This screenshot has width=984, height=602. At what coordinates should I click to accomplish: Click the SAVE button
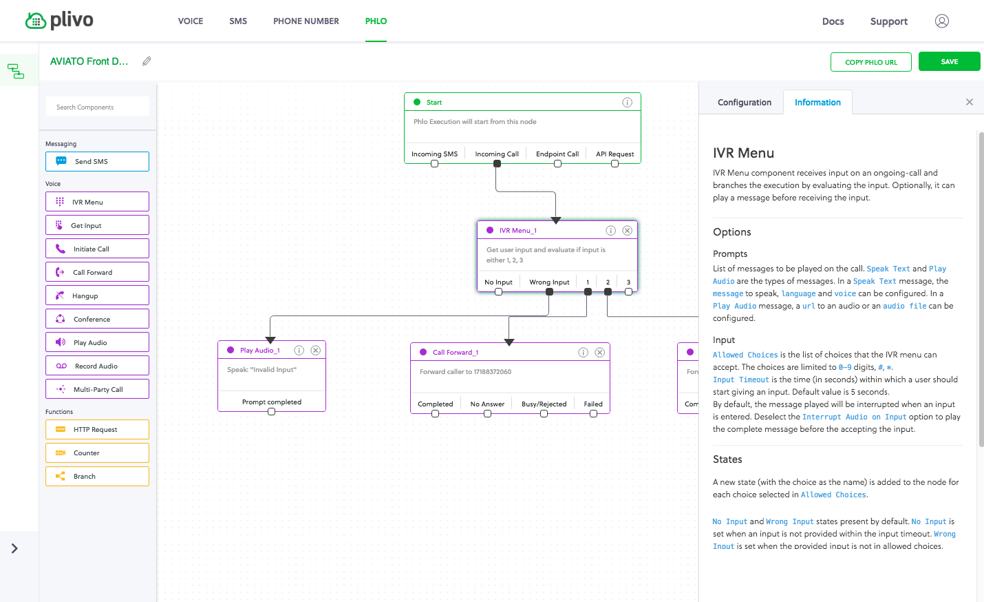point(949,62)
